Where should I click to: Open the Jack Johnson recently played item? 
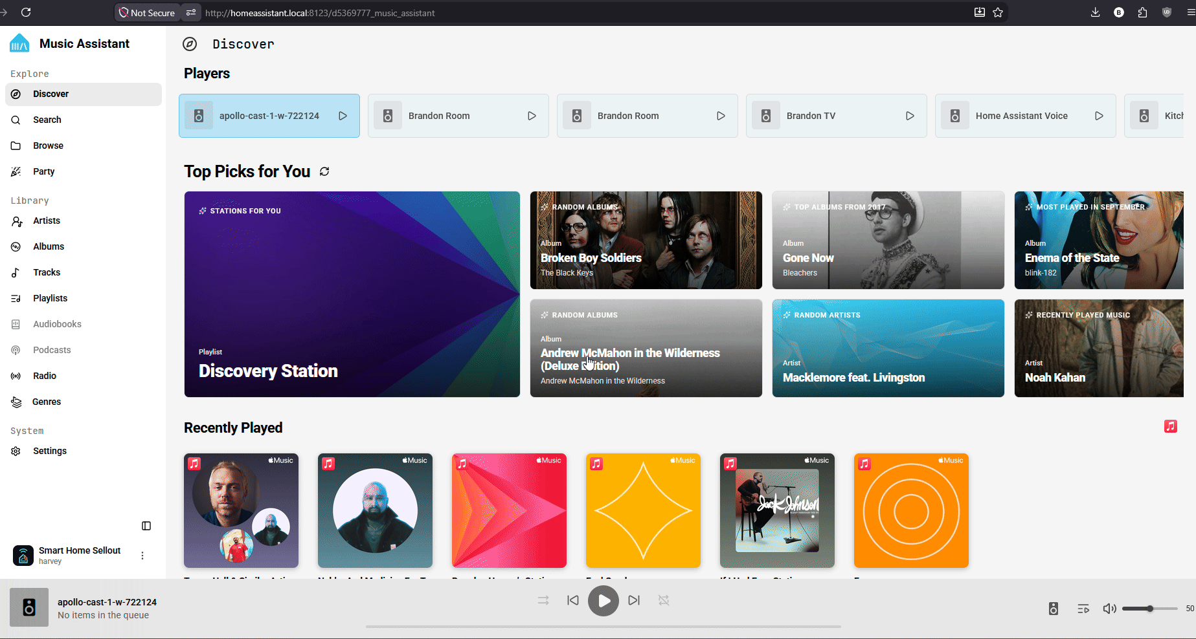click(777, 510)
